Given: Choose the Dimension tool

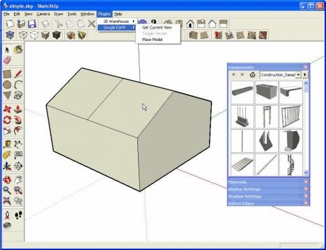Looking at the screenshot, I should [x=18, y=144].
